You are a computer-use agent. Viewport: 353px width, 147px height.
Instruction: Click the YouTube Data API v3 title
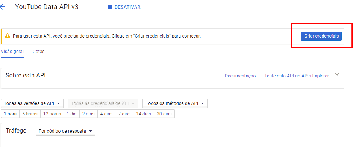(x=47, y=7)
